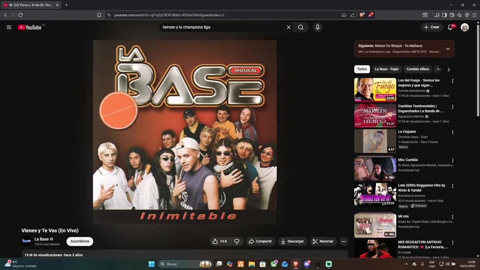Image resolution: width=480 pixels, height=270 pixels.
Task: Show hidden system tray icons
Action: tap(406, 264)
